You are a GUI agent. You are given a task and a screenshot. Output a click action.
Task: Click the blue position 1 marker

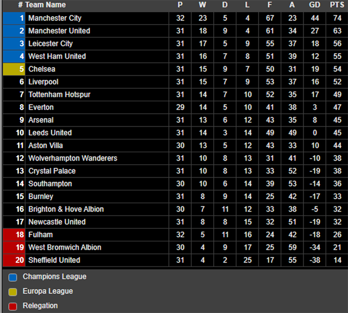tap(14, 18)
